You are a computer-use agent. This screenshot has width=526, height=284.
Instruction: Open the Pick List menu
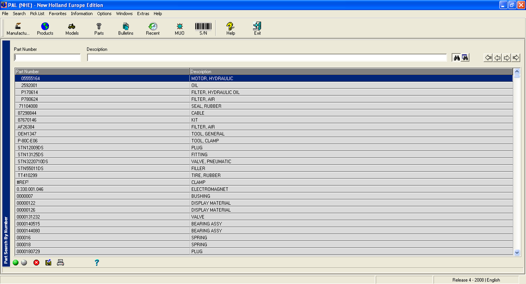pos(37,14)
